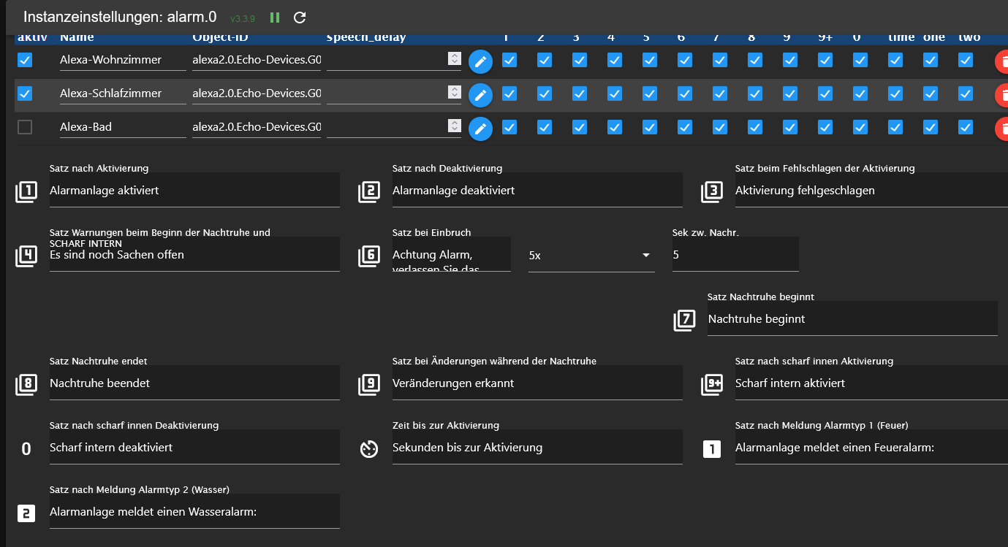
Task: Edit the Alexa-Schlafzimmer device entry
Action: pyautogui.click(x=480, y=95)
